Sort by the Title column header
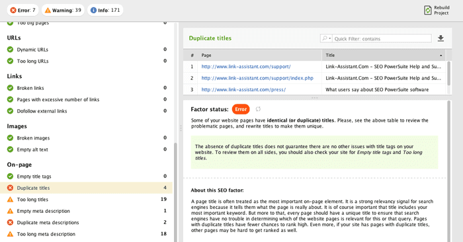 [x=383, y=55]
